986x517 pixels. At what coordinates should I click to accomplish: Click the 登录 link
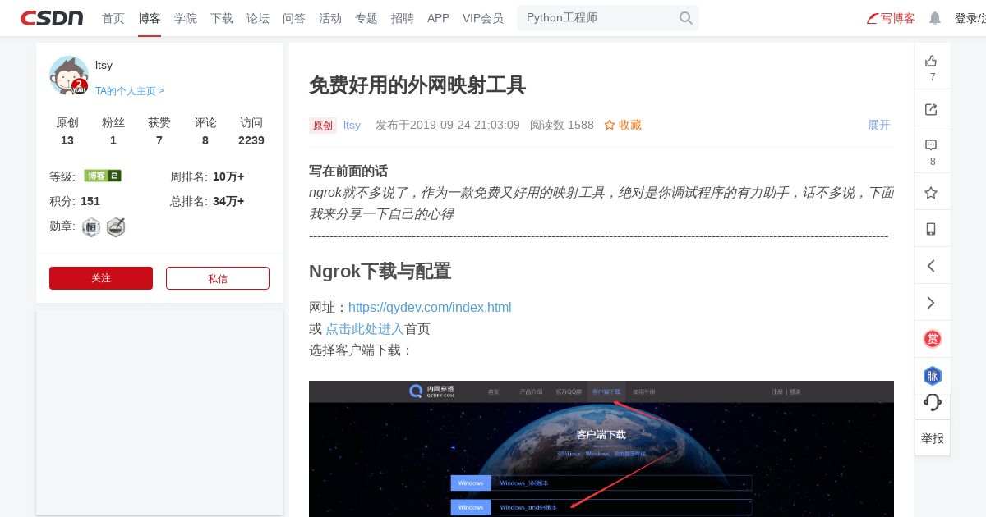pyautogui.click(x=965, y=18)
